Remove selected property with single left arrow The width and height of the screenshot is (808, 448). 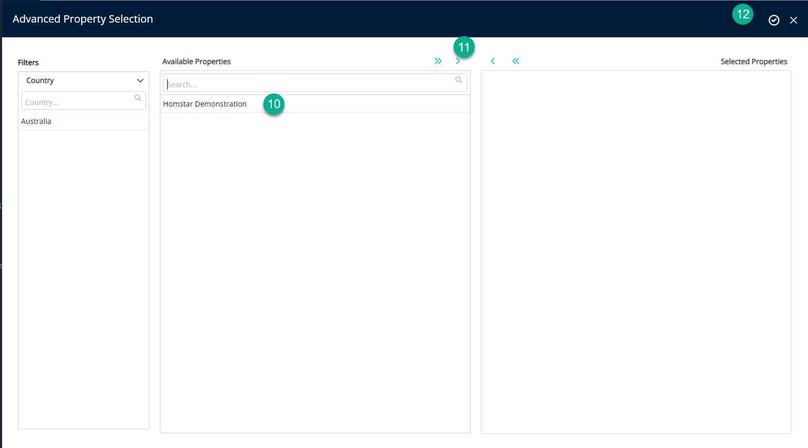coord(493,61)
